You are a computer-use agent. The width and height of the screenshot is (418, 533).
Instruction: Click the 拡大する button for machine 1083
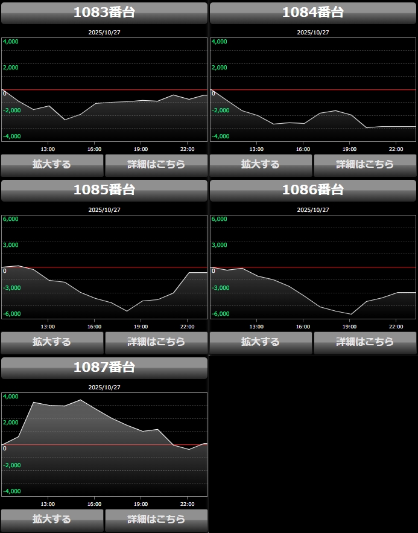[x=52, y=164]
